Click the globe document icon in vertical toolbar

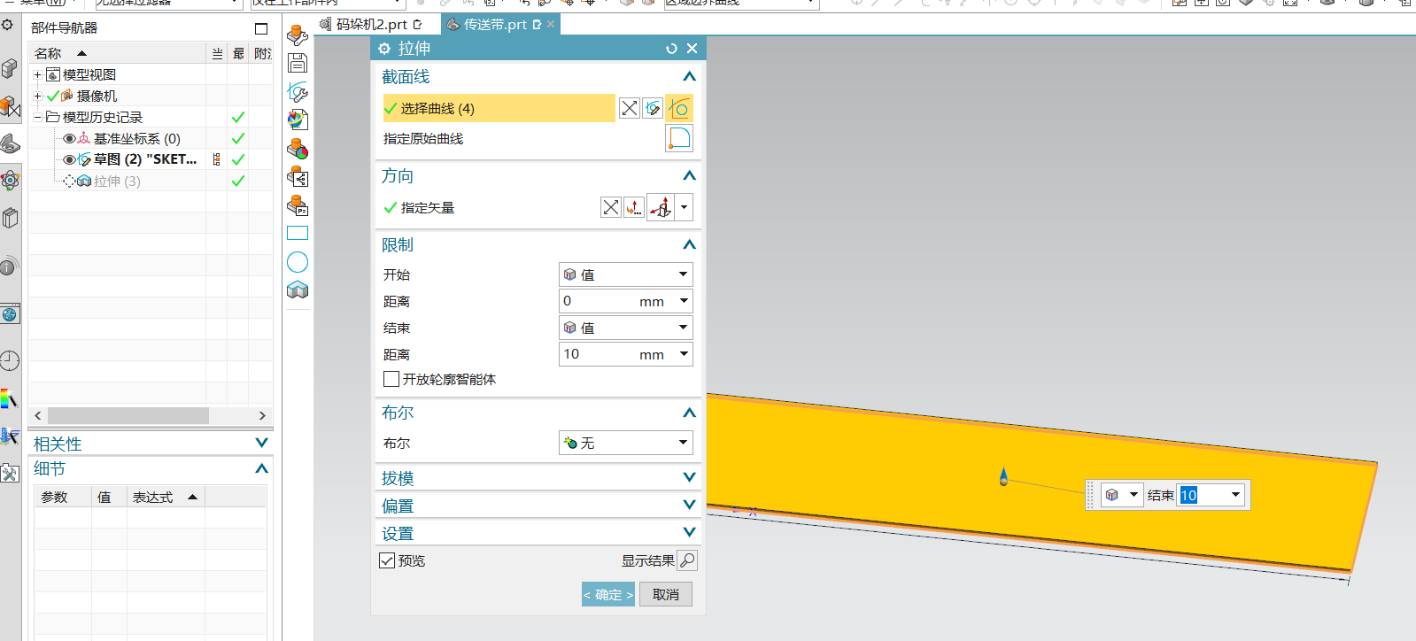tap(298, 120)
